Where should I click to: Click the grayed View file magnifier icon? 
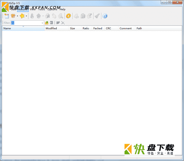click(61, 16)
